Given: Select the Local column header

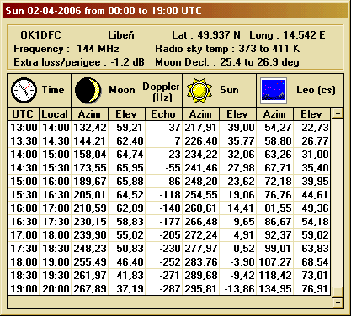Looking at the screenshot, I should pos(55,114).
